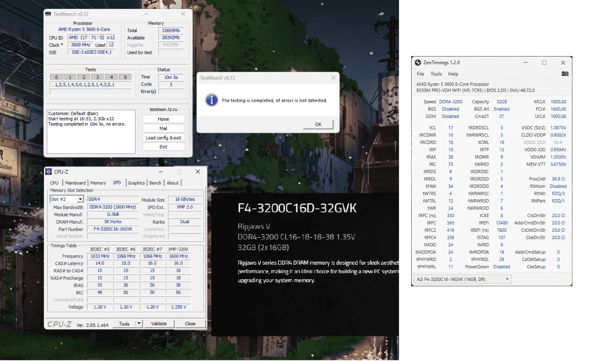The height and width of the screenshot is (361, 605).
Task: Minimize the ZenTimings window
Action: [526, 63]
